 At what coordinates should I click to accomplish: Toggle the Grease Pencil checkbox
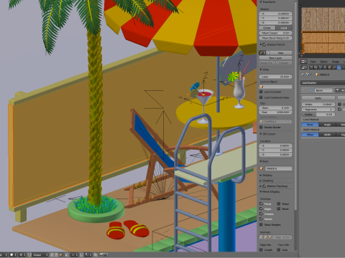[x=264, y=44]
